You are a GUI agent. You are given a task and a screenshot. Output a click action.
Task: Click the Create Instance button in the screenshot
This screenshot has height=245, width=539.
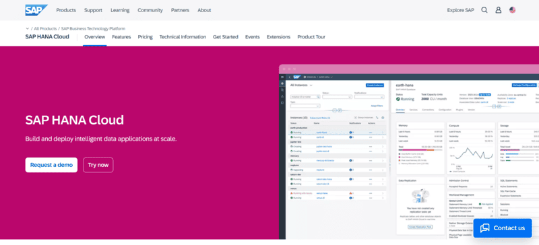(x=375, y=85)
